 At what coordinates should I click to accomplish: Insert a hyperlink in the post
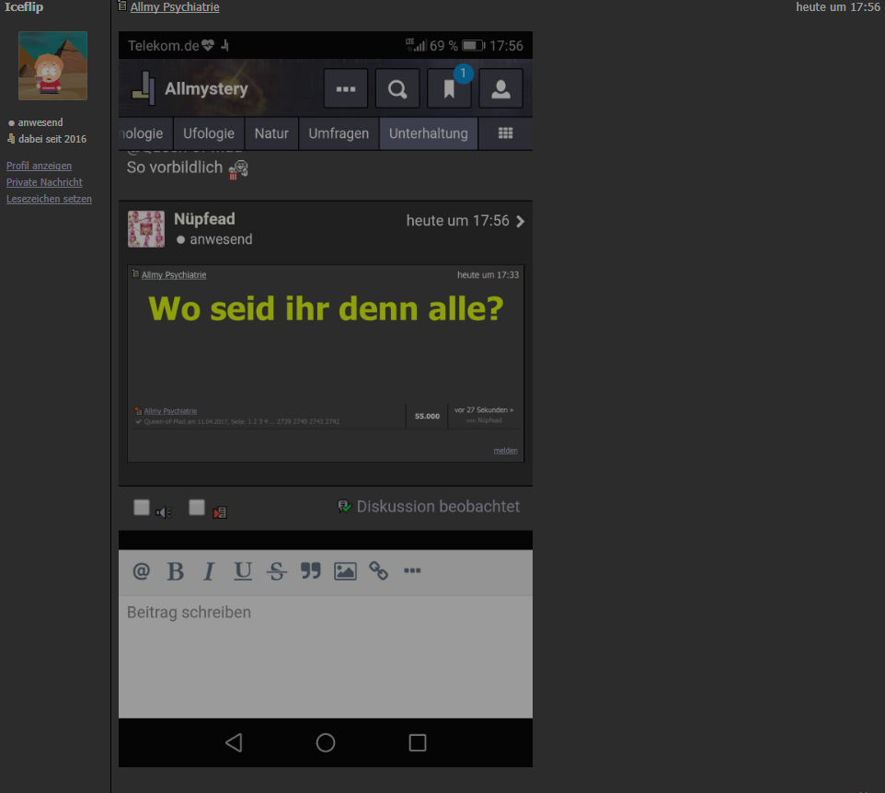pyautogui.click(x=379, y=570)
